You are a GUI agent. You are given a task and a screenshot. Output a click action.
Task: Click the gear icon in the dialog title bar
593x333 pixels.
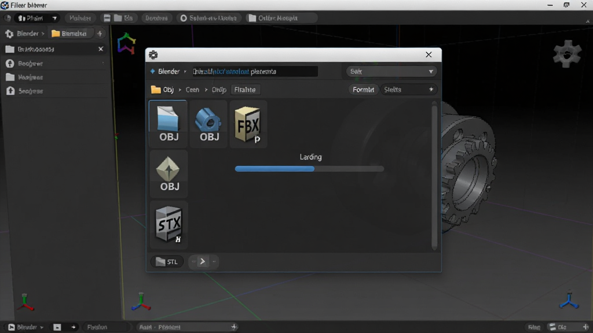click(x=153, y=55)
